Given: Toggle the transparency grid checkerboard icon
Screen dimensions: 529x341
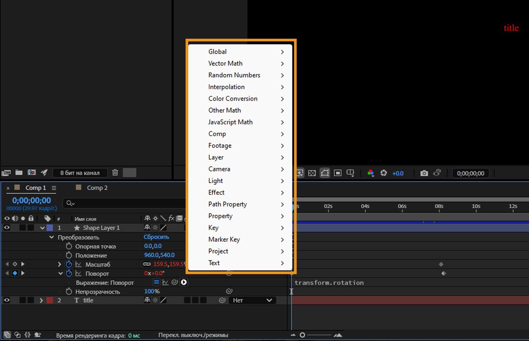Looking at the screenshot, I should click(312, 173).
